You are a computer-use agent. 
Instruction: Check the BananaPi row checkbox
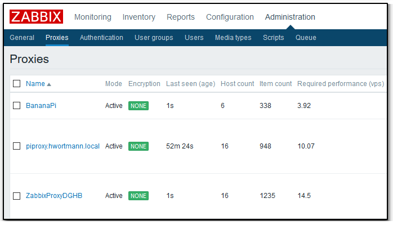[x=17, y=106]
